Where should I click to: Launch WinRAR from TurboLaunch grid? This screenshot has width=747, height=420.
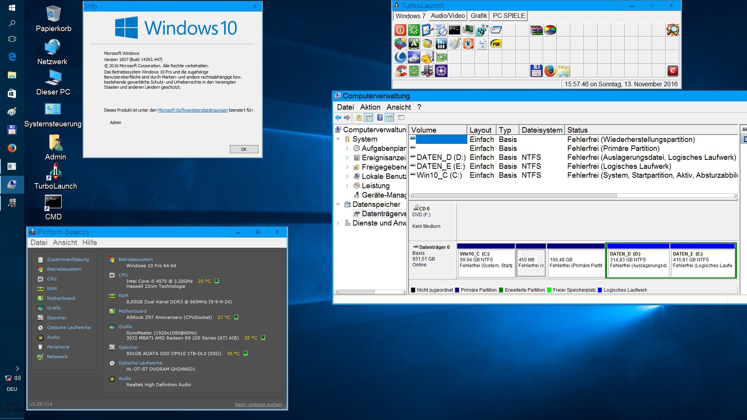536,30
